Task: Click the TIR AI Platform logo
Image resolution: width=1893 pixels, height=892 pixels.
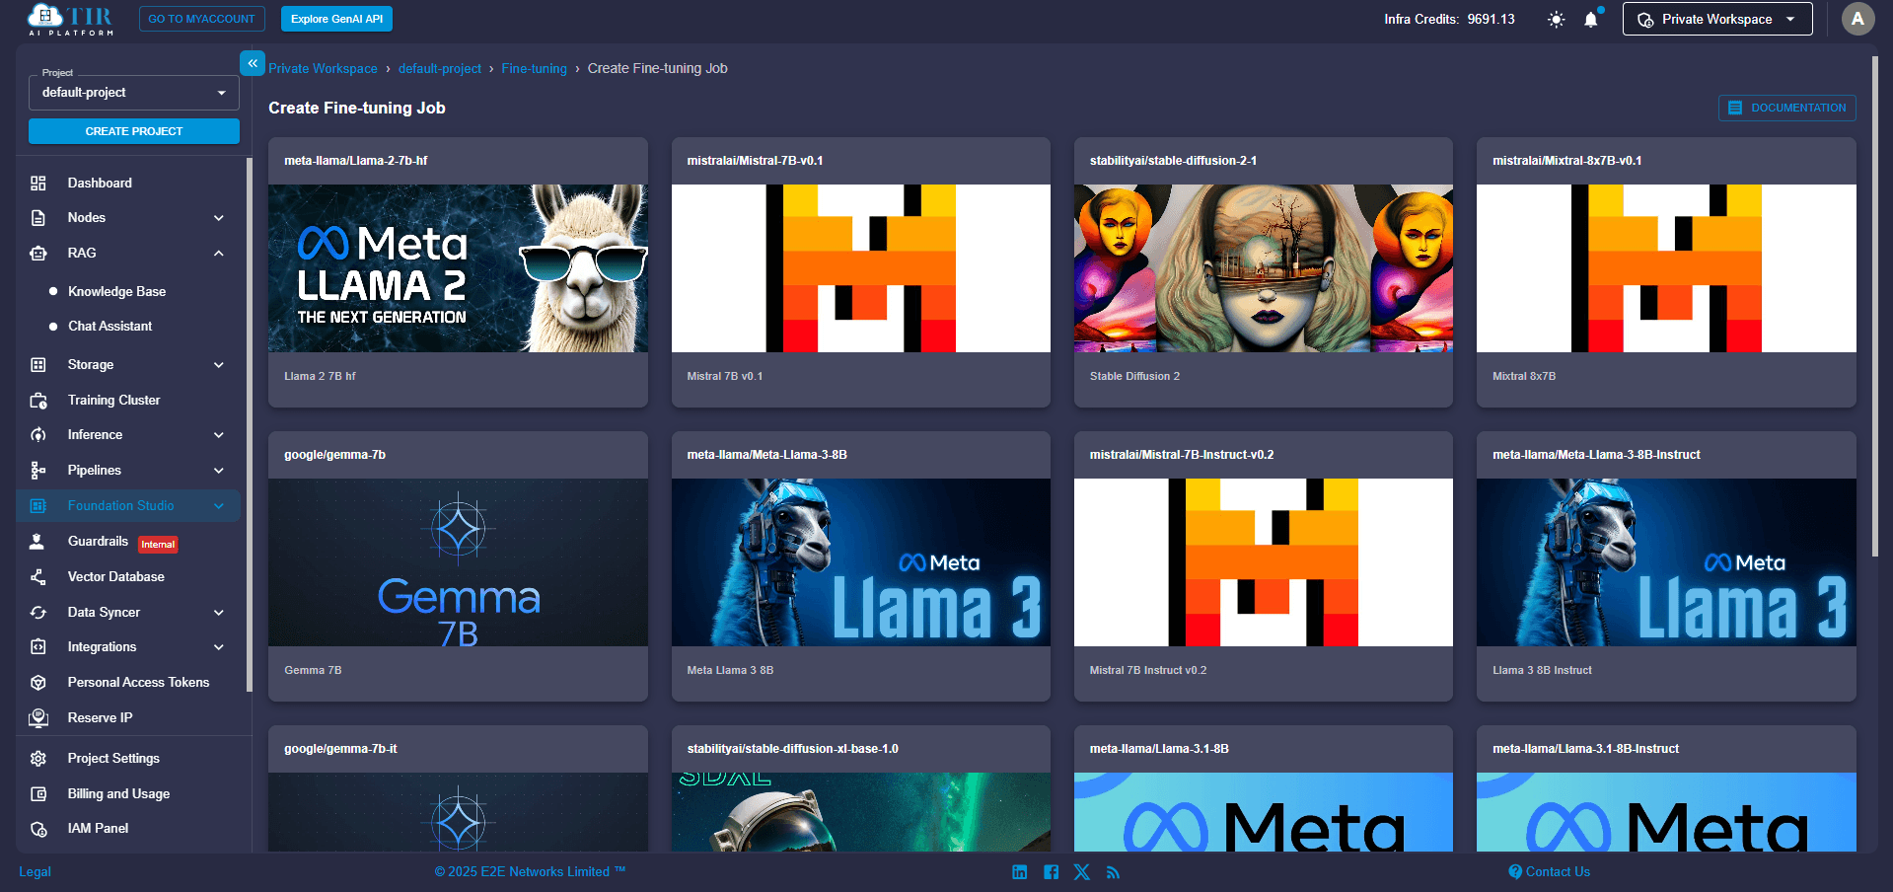Action: [70, 20]
